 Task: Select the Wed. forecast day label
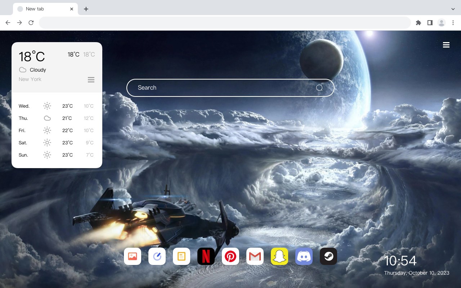24,106
